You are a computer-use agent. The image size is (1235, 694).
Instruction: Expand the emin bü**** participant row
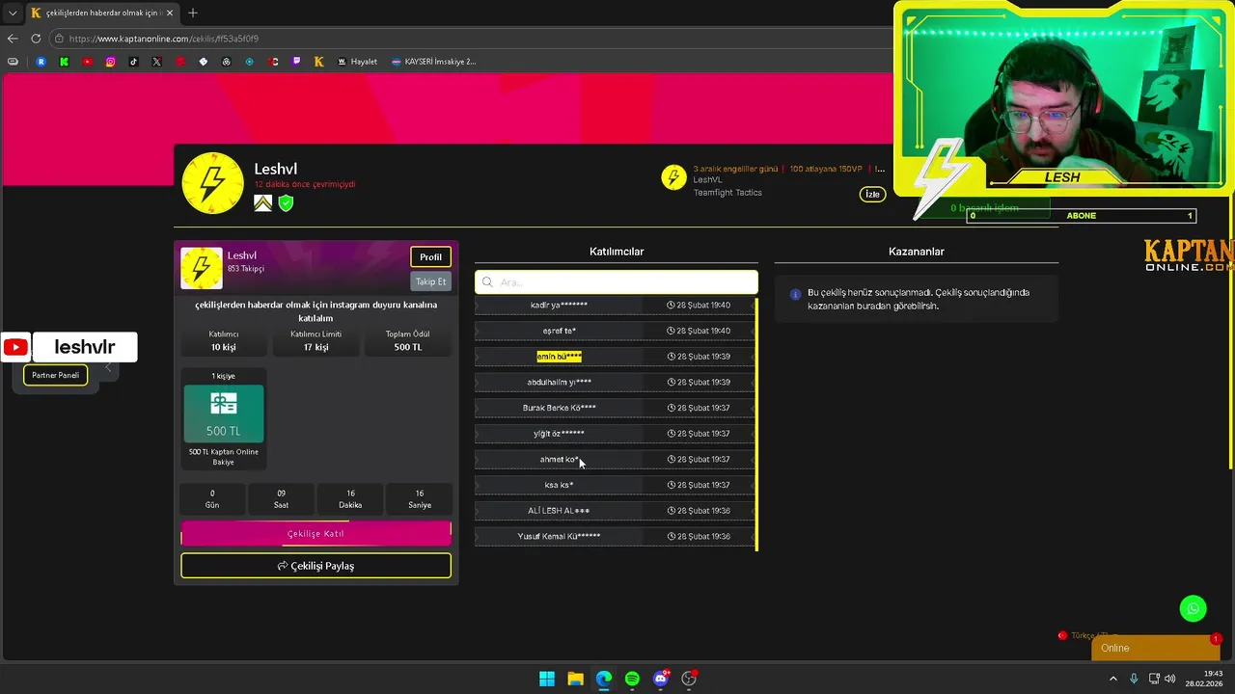coord(615,357)
